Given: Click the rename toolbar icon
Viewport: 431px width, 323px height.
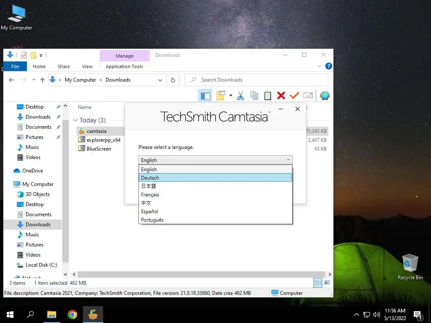Looking at the screenshot, I should [308, 95].
